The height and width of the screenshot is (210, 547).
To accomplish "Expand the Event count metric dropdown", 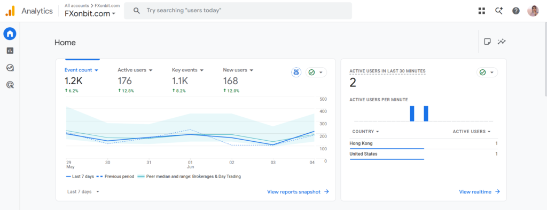I will click(96, 70).
